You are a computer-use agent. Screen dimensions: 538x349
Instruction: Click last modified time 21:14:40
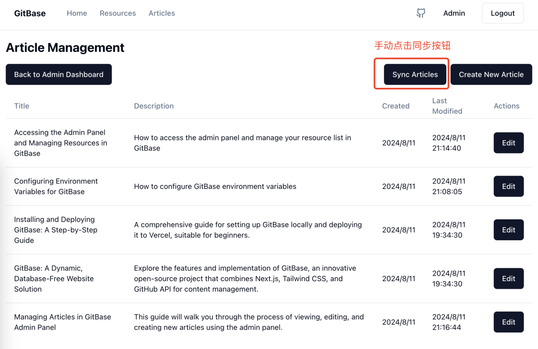(x=446, y=148)
